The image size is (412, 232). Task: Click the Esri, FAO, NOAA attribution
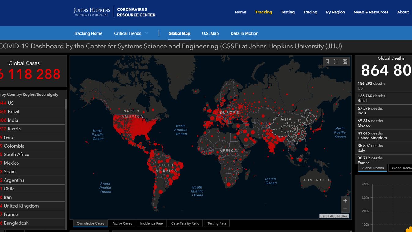click(x=334, y=216)
